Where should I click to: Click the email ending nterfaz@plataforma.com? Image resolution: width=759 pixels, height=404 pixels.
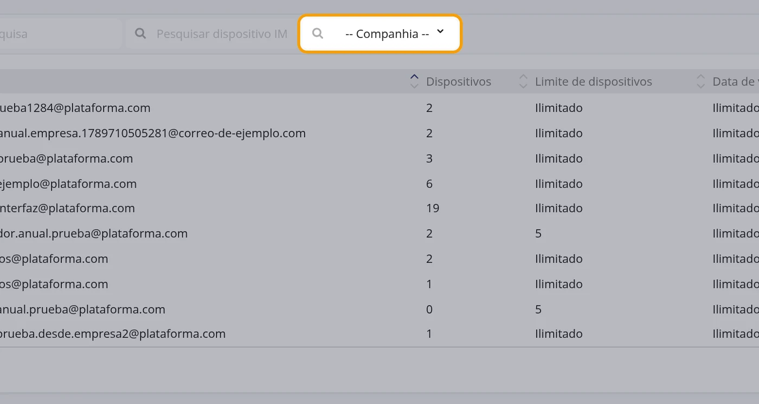pyautogui.click(x=67, y=208)
